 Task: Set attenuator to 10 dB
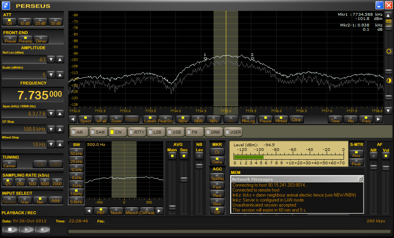click(25, 22)
